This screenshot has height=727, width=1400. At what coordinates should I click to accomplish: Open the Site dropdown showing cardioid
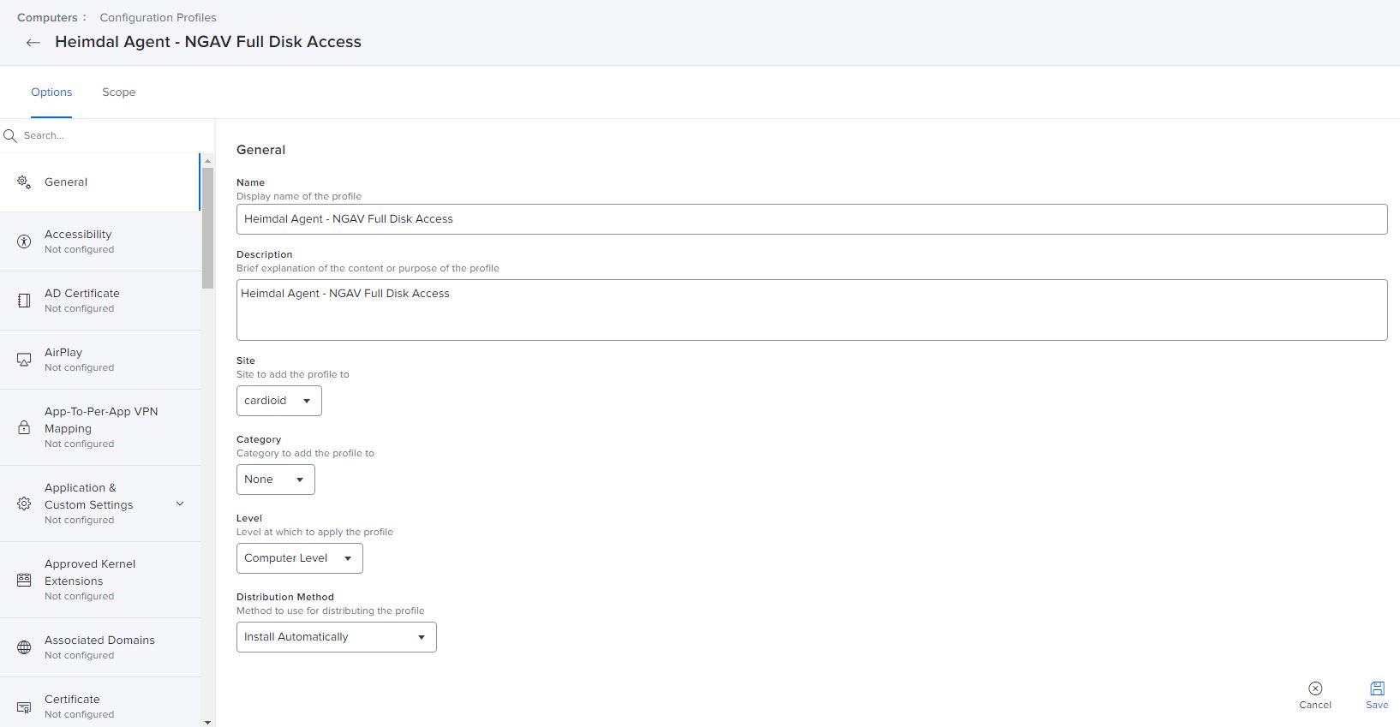(279, 401)
